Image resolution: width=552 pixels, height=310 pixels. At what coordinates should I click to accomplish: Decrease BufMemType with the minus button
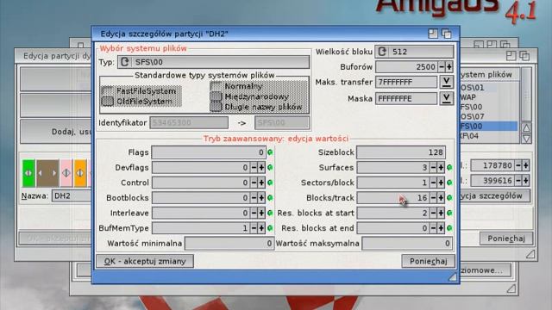[x=254, y=227]
